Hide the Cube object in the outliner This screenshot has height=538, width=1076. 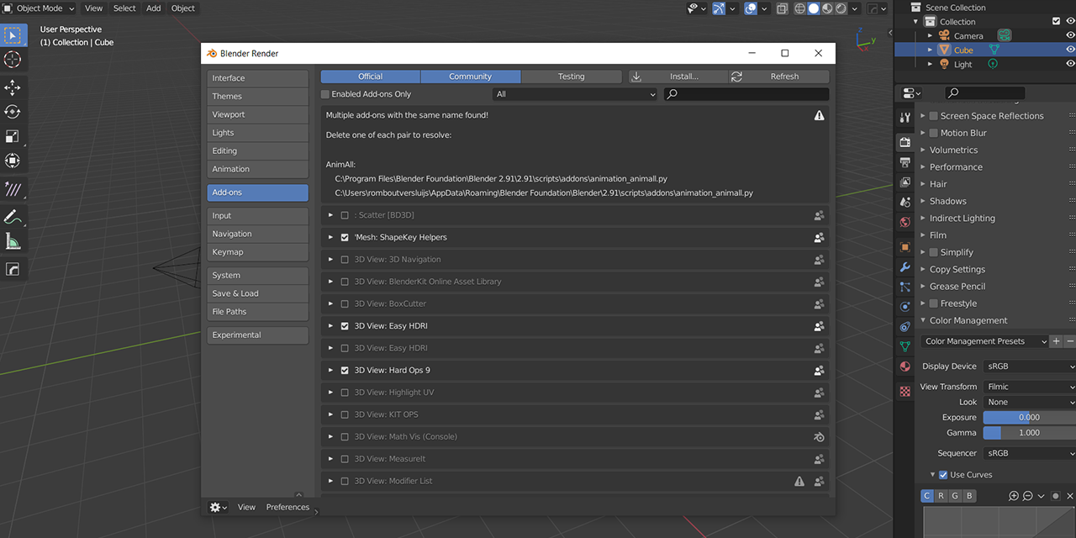[1069, 50]
